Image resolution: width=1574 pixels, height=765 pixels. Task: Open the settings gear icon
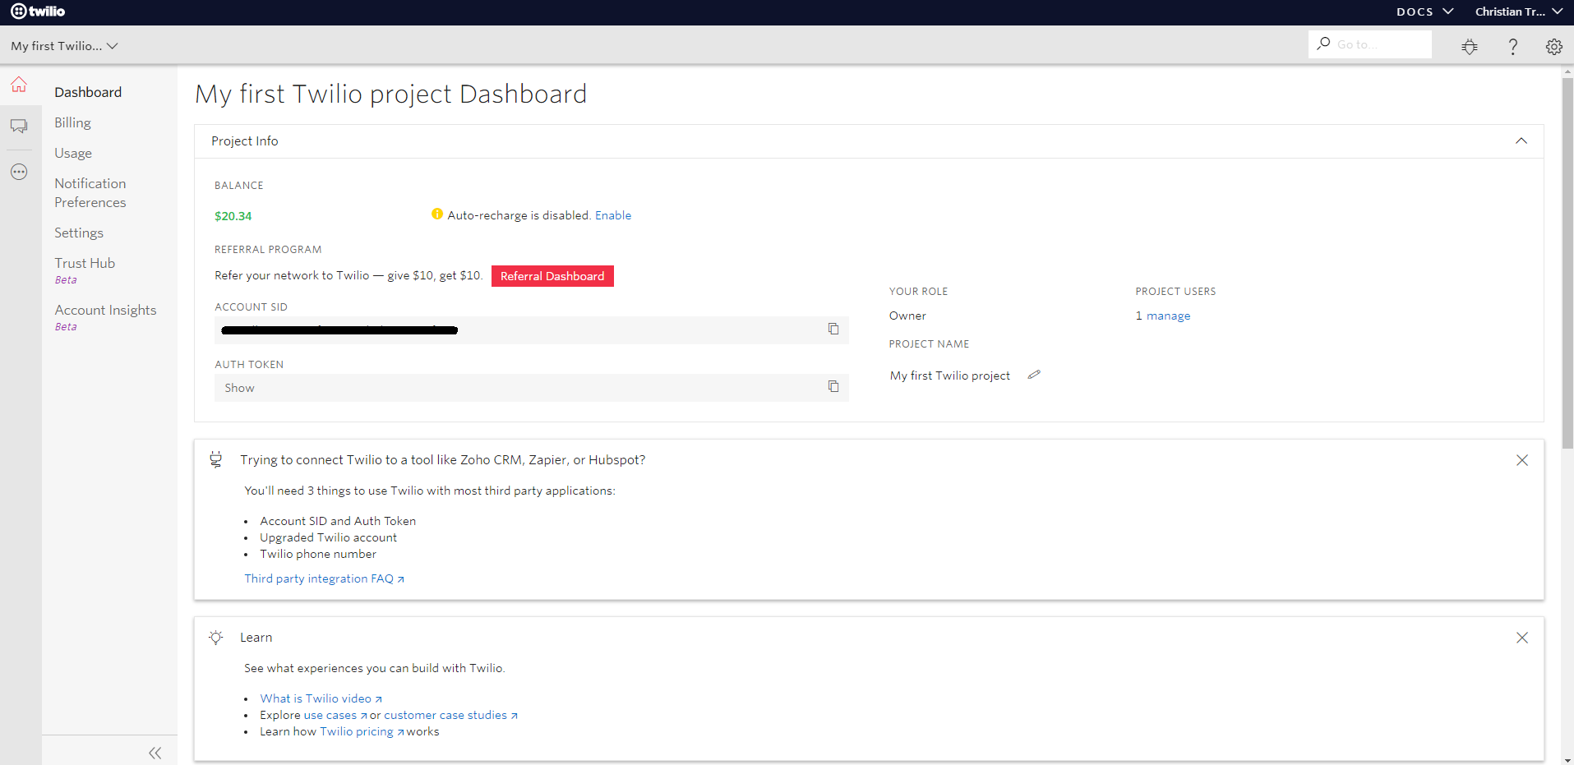pyautogui.click(x=1553, y=47)
